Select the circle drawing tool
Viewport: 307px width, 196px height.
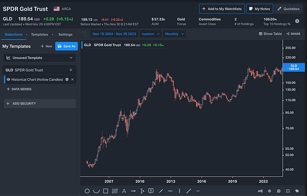point(87,191)
